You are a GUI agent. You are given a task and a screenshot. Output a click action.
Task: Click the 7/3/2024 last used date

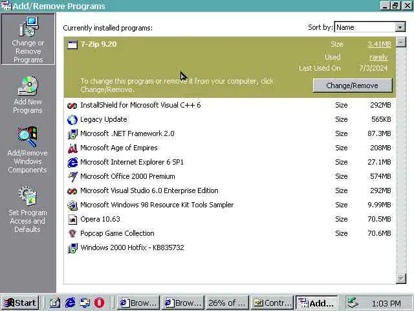(373, 68)
